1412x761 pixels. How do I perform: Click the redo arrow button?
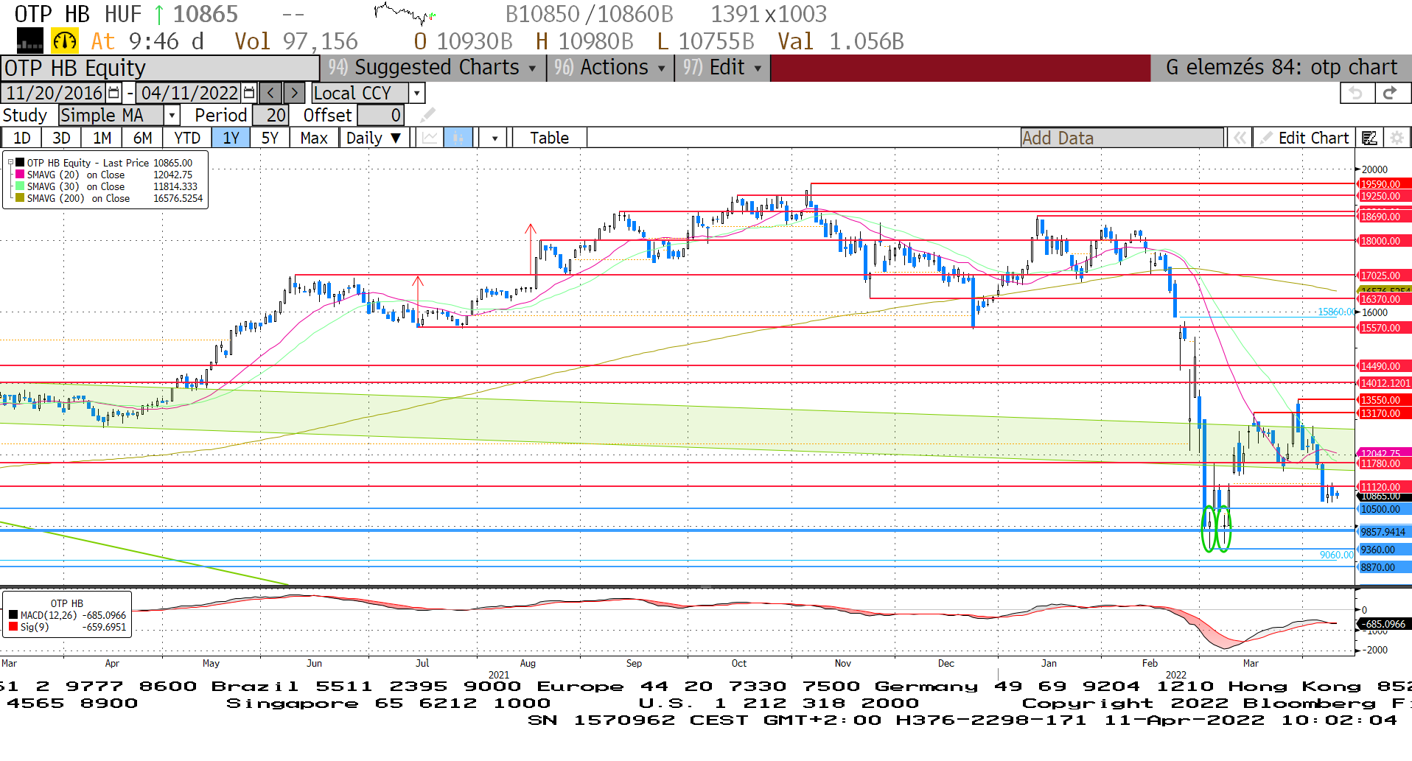(x=1391, y=93)
